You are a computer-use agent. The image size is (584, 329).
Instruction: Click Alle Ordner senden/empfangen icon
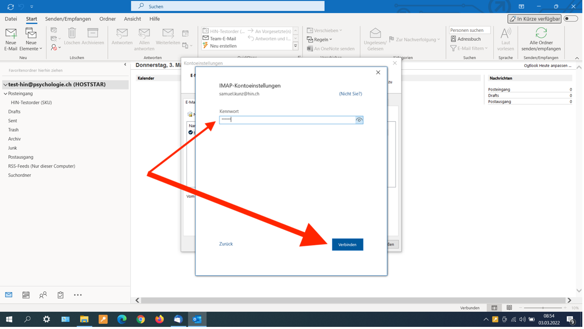[541, 33]
